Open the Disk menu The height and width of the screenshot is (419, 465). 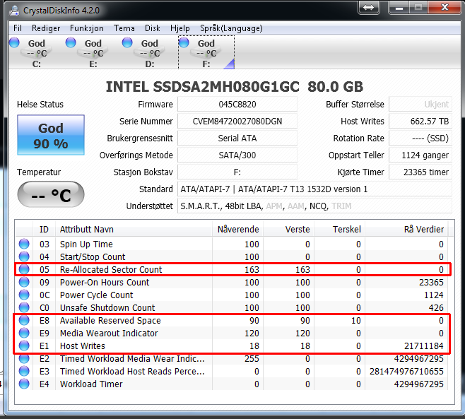pos(153,28)
